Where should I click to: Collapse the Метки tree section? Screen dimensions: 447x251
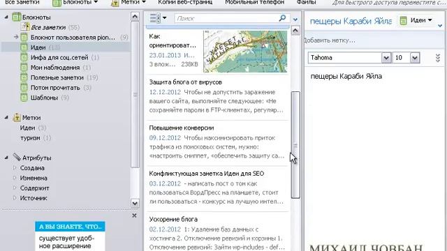tap(6, 118)
